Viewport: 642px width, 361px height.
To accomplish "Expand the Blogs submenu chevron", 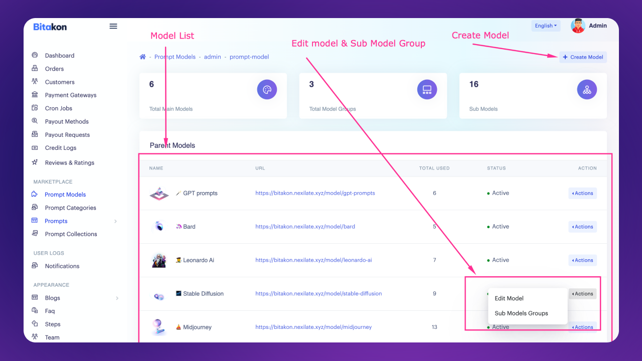I will pos(117,298).
